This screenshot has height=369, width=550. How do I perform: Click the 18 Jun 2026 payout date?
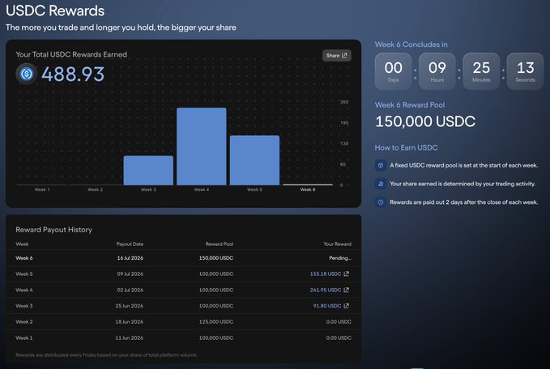point(130,321)
